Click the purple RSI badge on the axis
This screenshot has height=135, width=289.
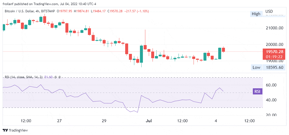(x=257, y=91)
